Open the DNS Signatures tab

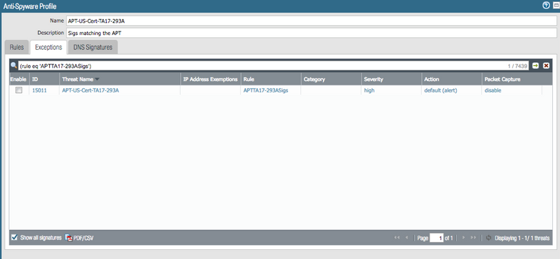click(93, 47)
